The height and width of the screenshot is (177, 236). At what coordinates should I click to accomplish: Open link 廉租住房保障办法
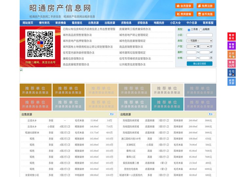pyautogui.click(x=73, y=58)
